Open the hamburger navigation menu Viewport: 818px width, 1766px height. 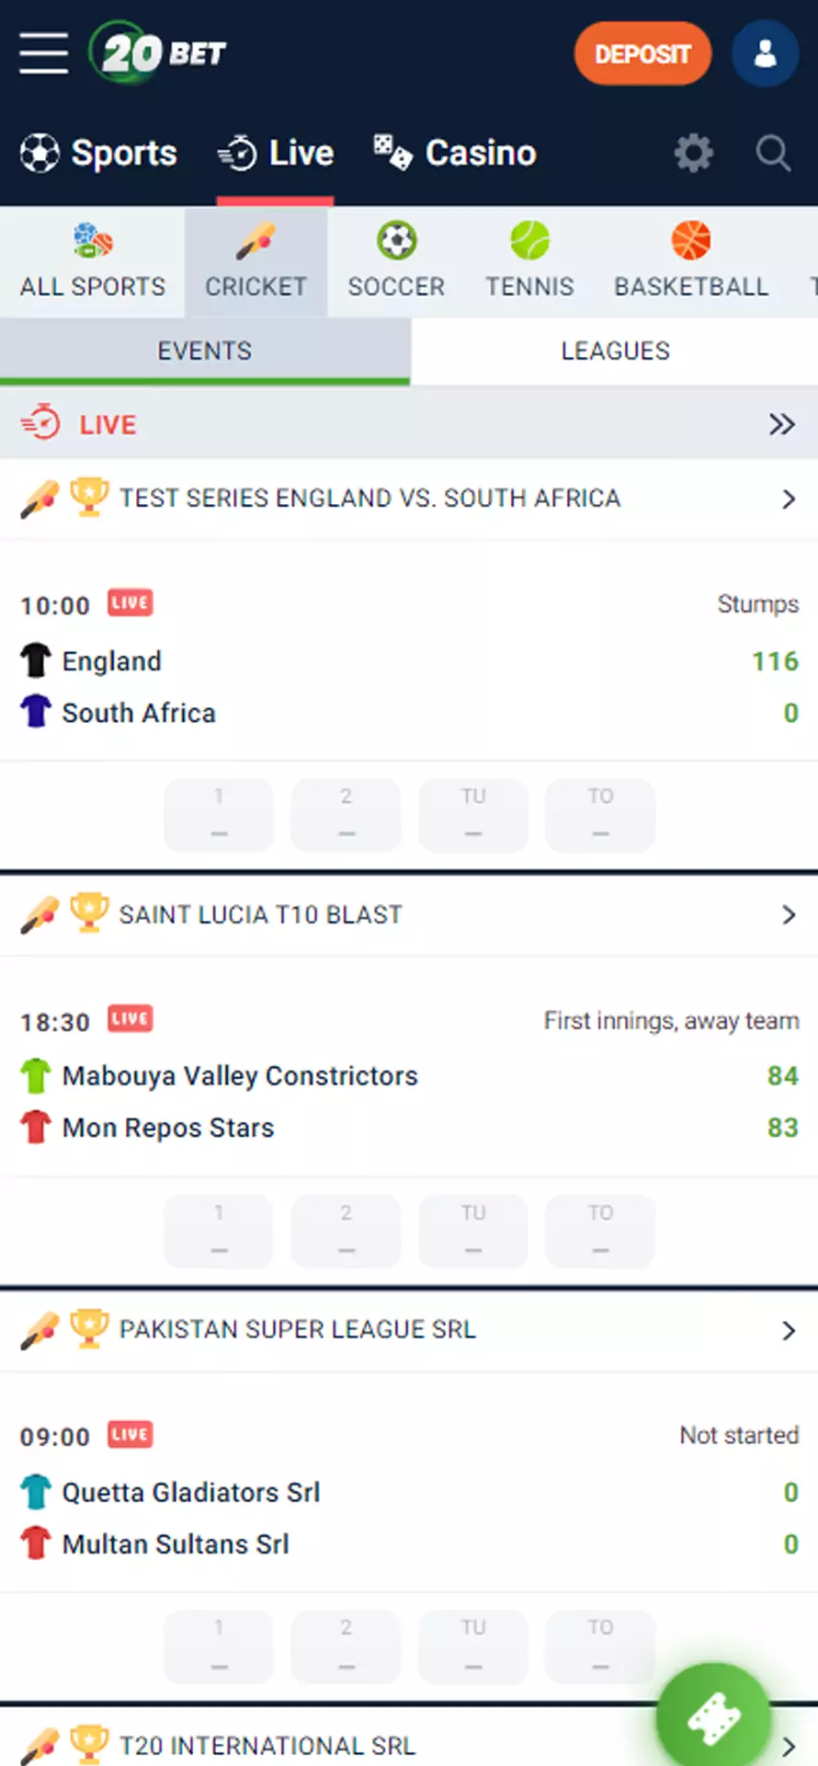coord(42,52)
